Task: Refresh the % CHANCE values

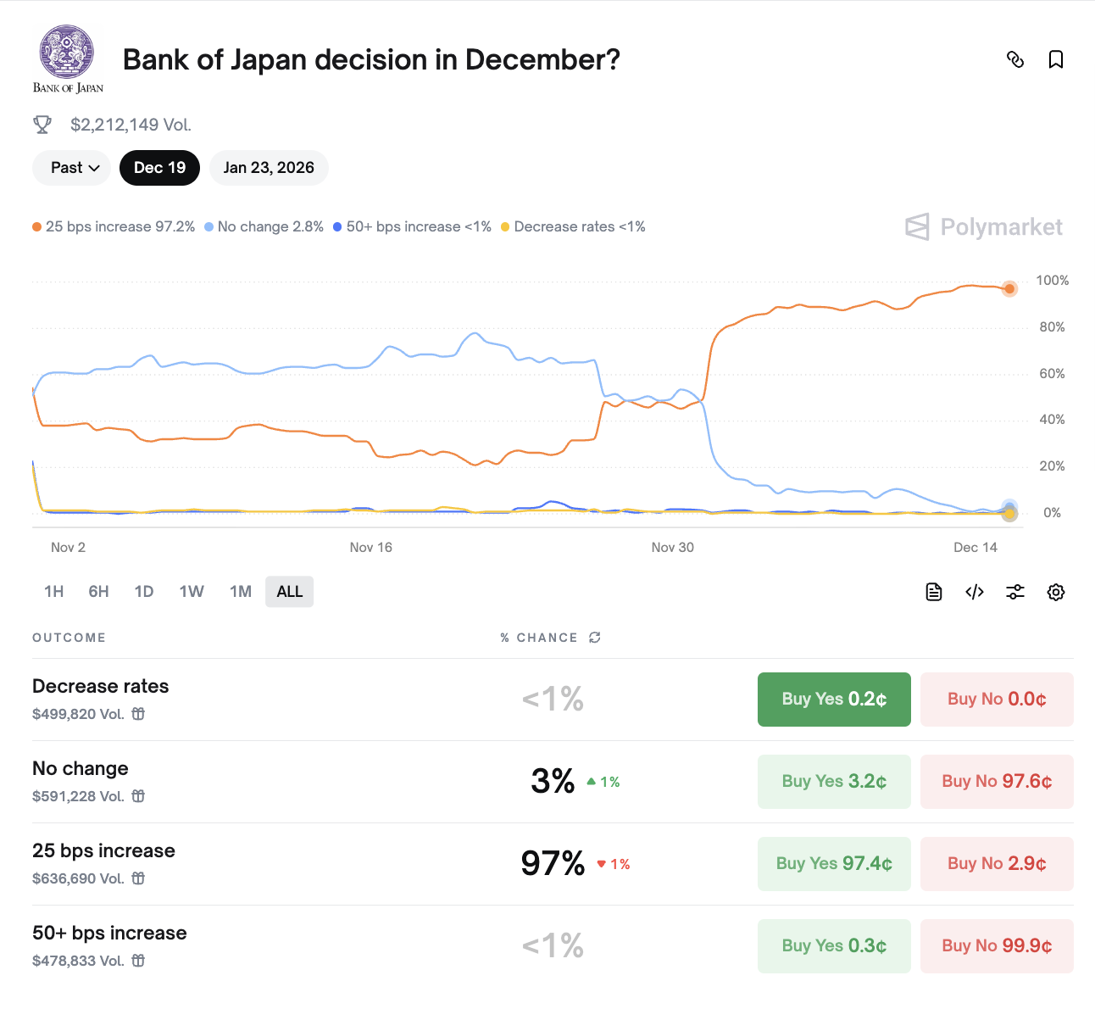Action: coord(594,637)
